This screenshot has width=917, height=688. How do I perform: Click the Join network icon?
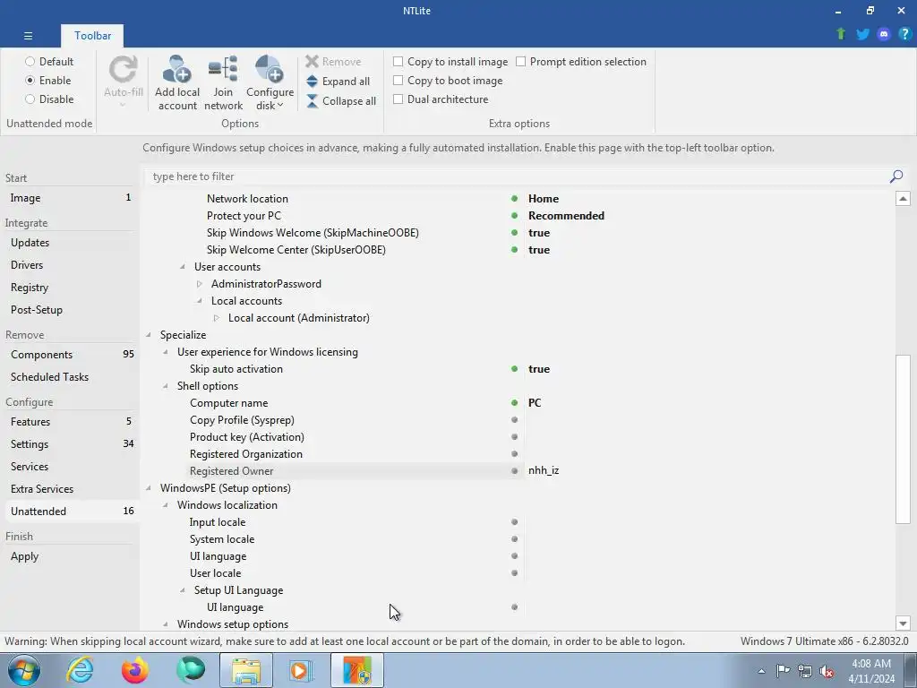(x=223, y=69)
